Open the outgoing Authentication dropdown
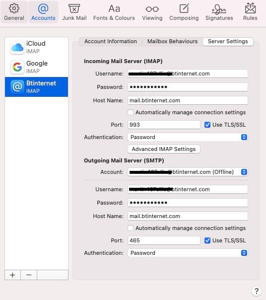This screenshot has width=266, height=300. [188, 253]
